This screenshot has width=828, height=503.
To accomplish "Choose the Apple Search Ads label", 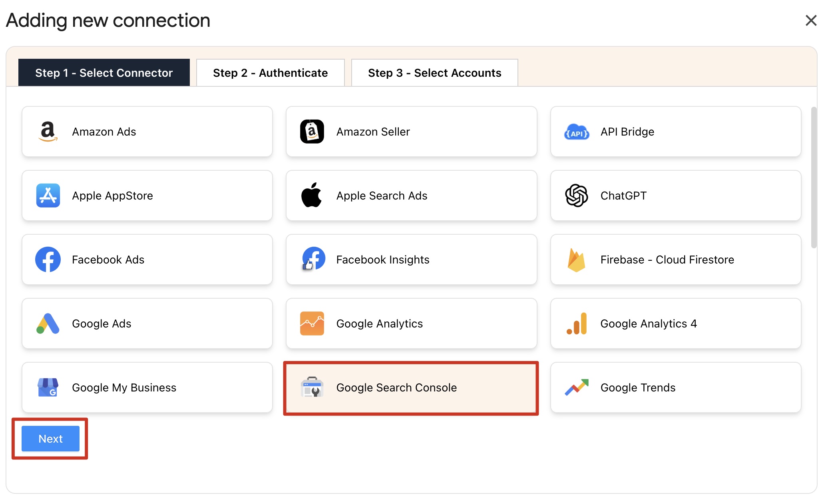I will (382, 196).
